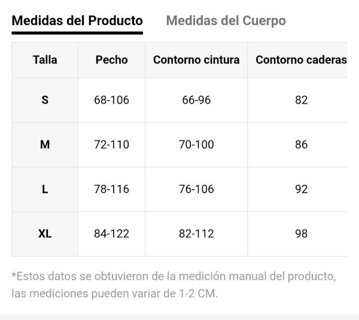Screen dimensions: 359x320
Task: Select the 72-110 chest value
Action: click(x=111, y=145)
